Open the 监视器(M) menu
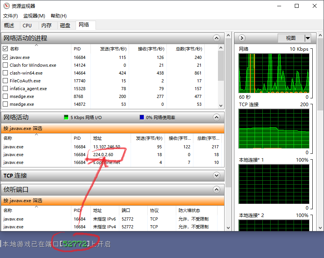The image size is (324, 258). [34, 16]
